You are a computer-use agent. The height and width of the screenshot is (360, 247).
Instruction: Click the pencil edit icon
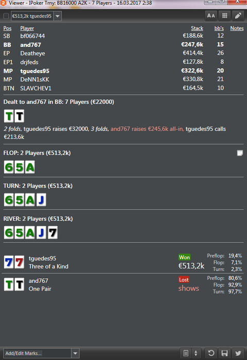[238, 16]
